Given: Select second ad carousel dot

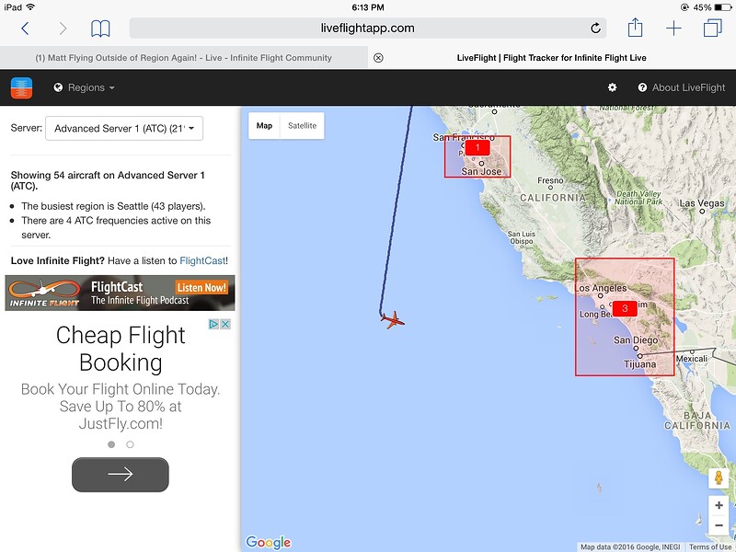Looking at the screenshot, I should click(130, 444).
